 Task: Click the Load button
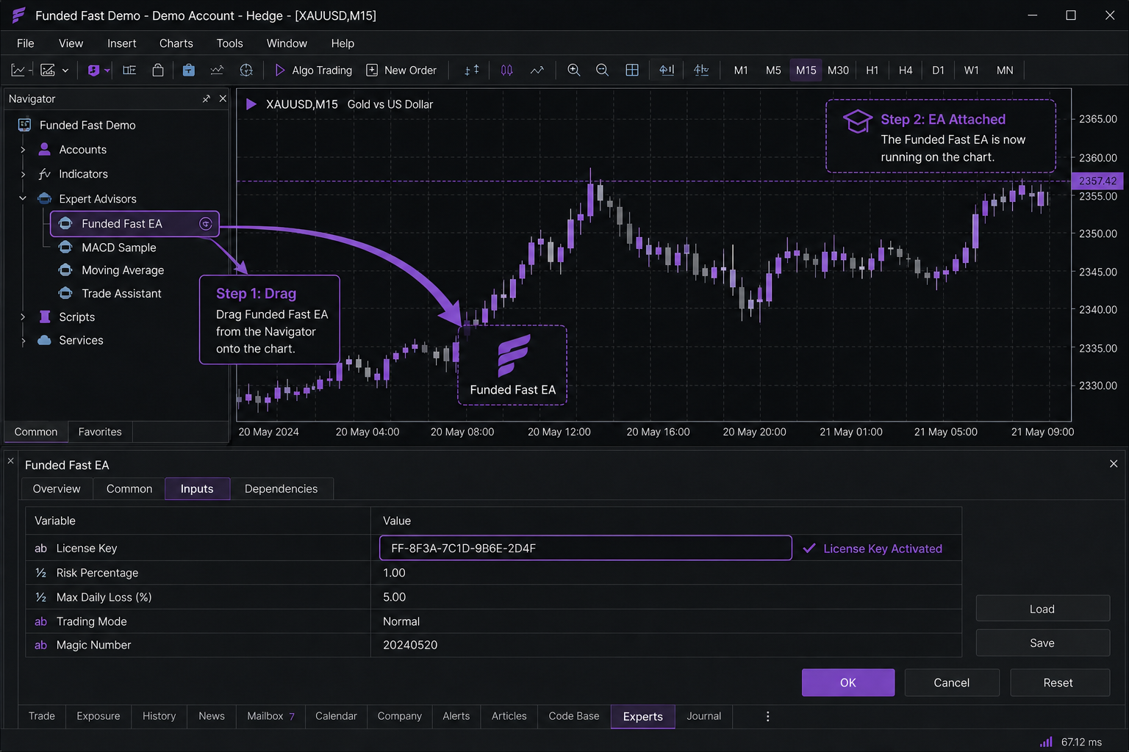click(x=1042, y=609)
